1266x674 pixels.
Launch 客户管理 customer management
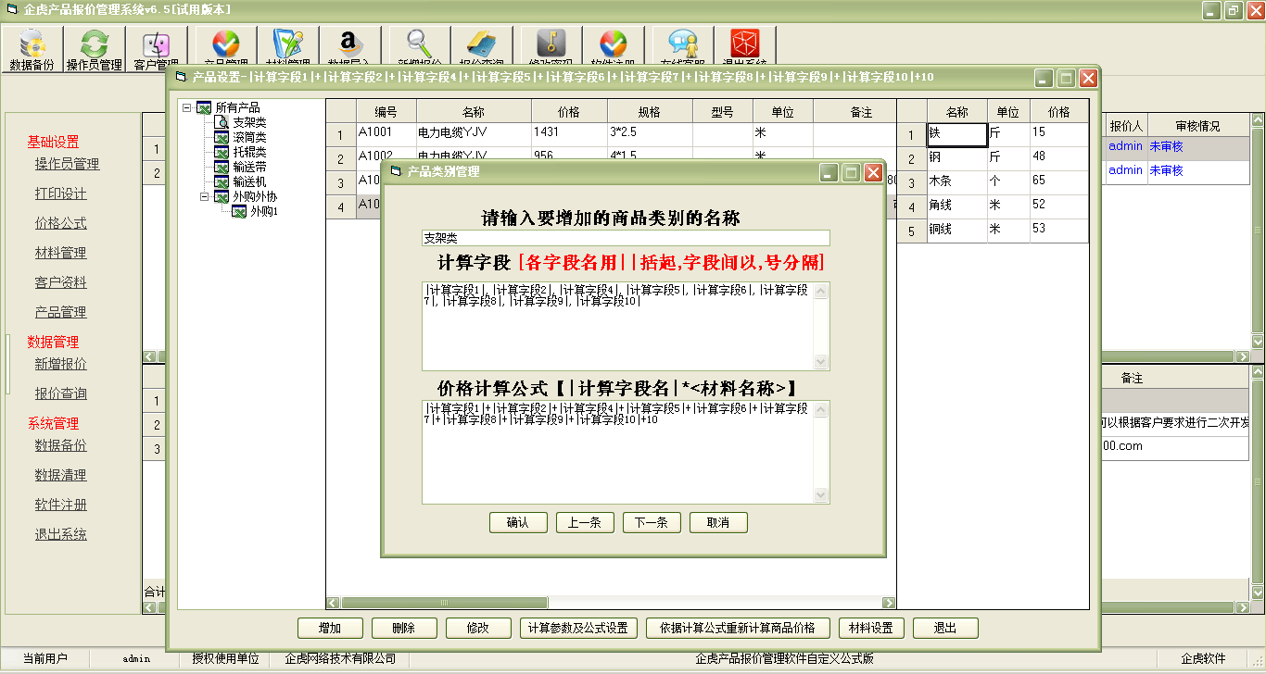(x=155, y=46)
